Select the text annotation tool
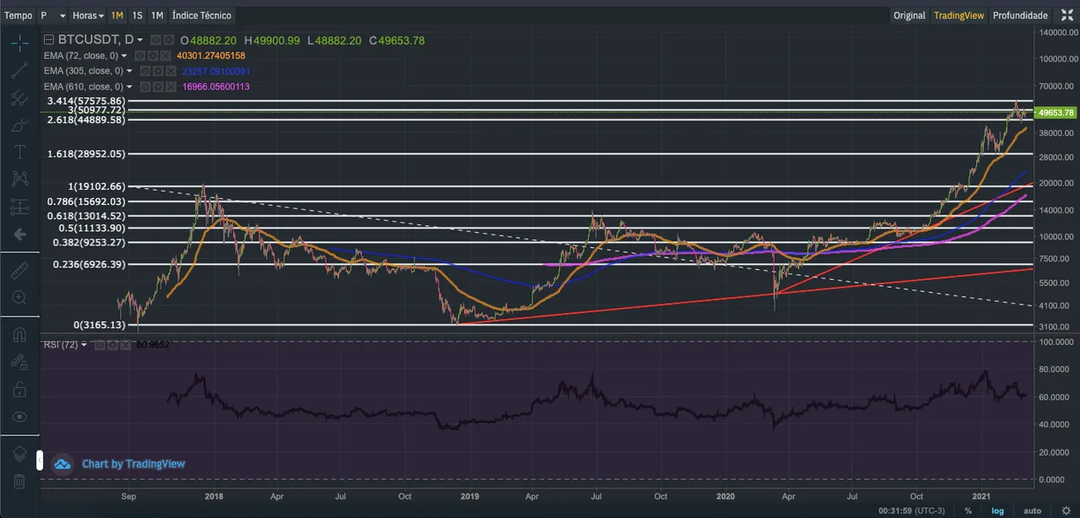The image size is (1080, 518). 19,152
